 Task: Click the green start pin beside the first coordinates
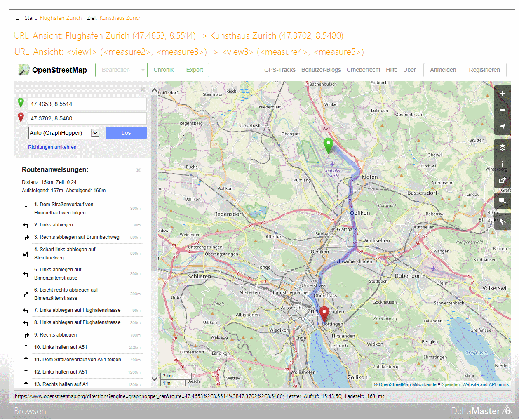pyautogui.click(x=21, y=103)
